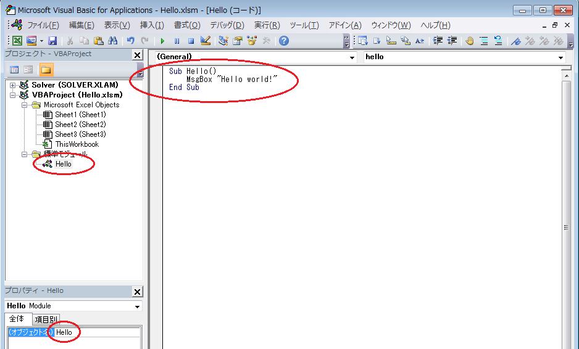
Task: Select Sheet2 (Sheet2) in project tree
Action: pyautogui.click(x=80, y=125)
